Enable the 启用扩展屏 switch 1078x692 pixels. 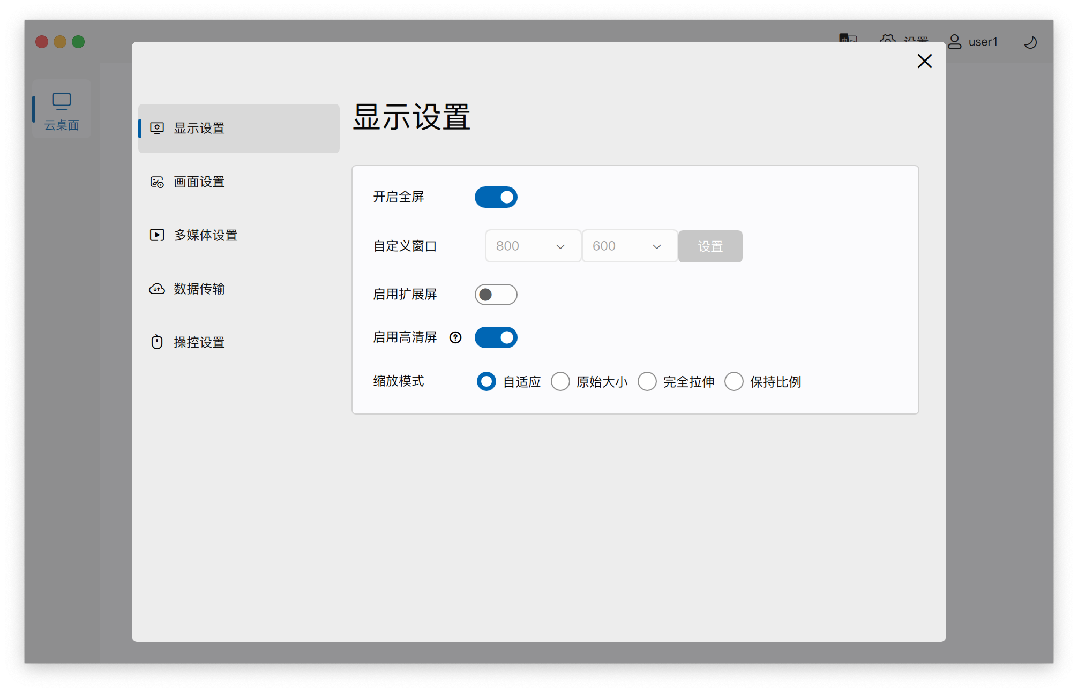496,295
